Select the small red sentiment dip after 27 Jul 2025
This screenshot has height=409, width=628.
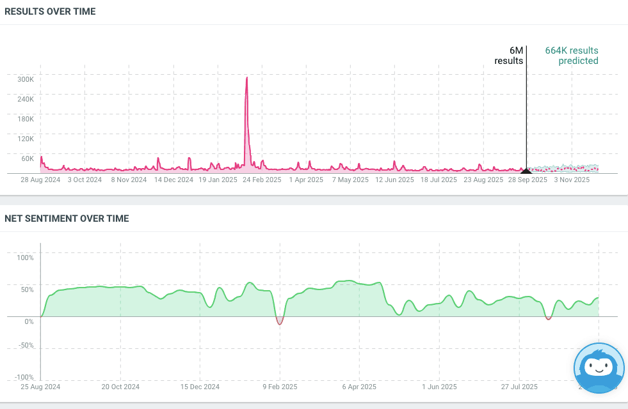pos(548,318)
